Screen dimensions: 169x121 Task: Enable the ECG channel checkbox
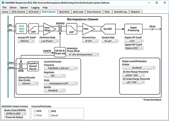[35, 111]
